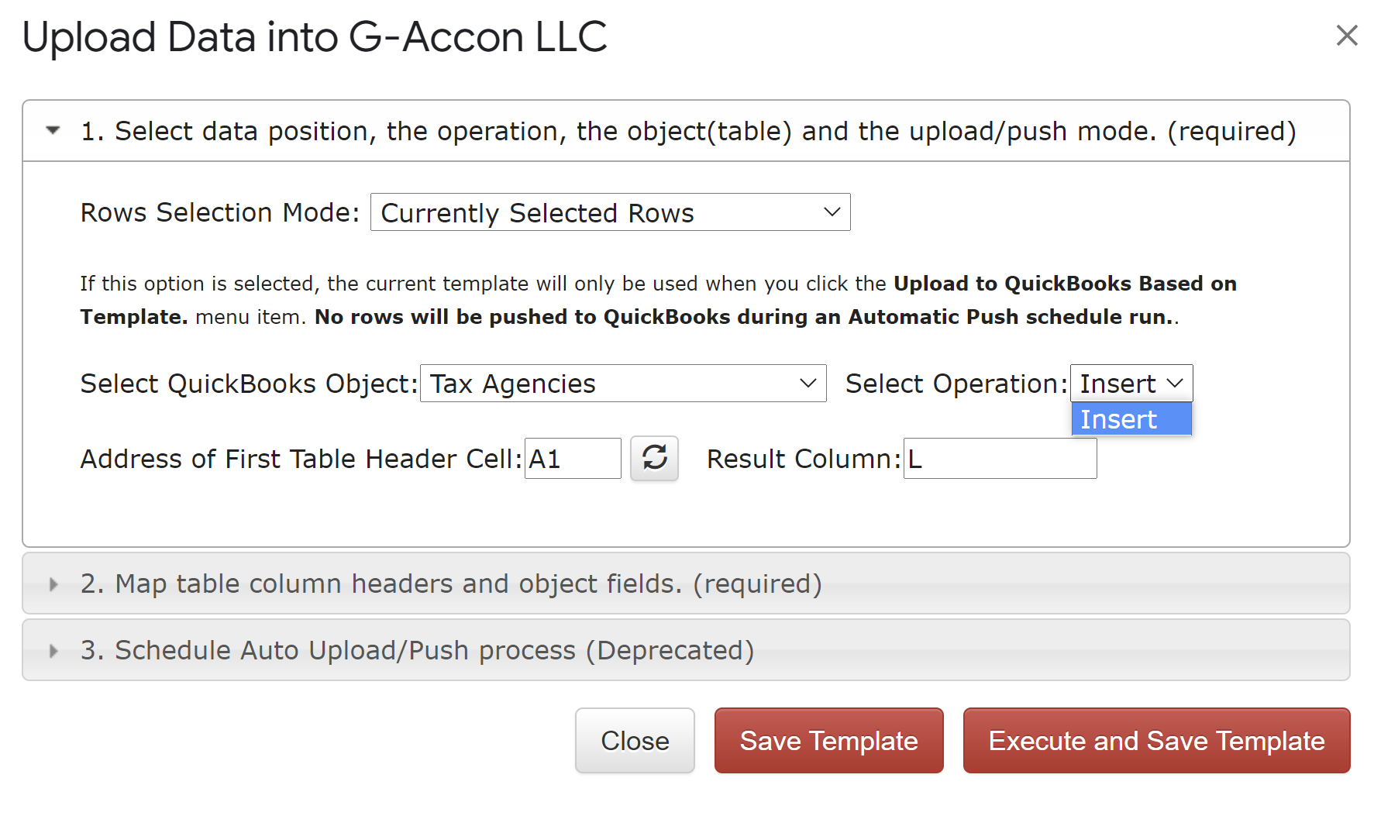This screenshot has width=1374, height=833.
Task: Click the Address of First Table Header Cell field
Action: (572, 459)
